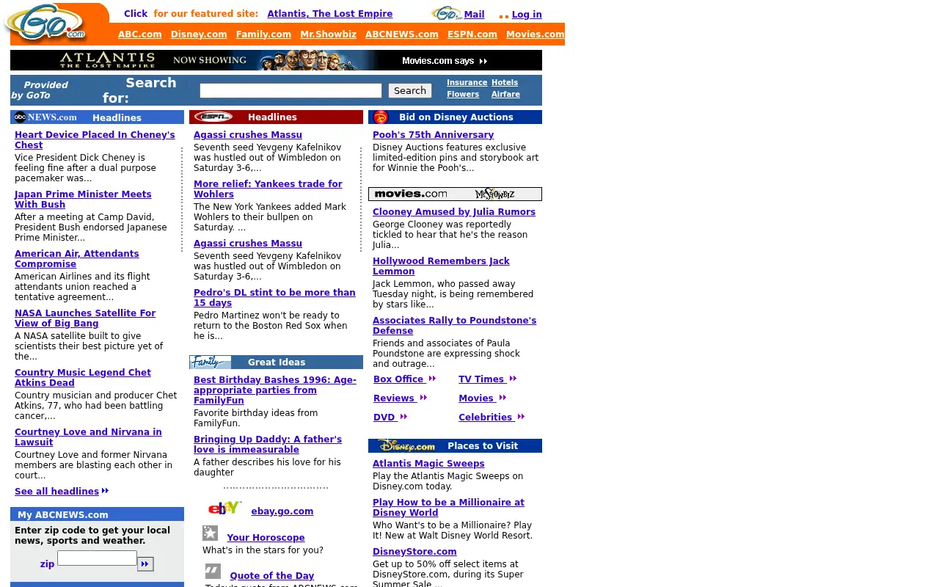
Task: Open the Insurance link
Action: coord(467,83)
